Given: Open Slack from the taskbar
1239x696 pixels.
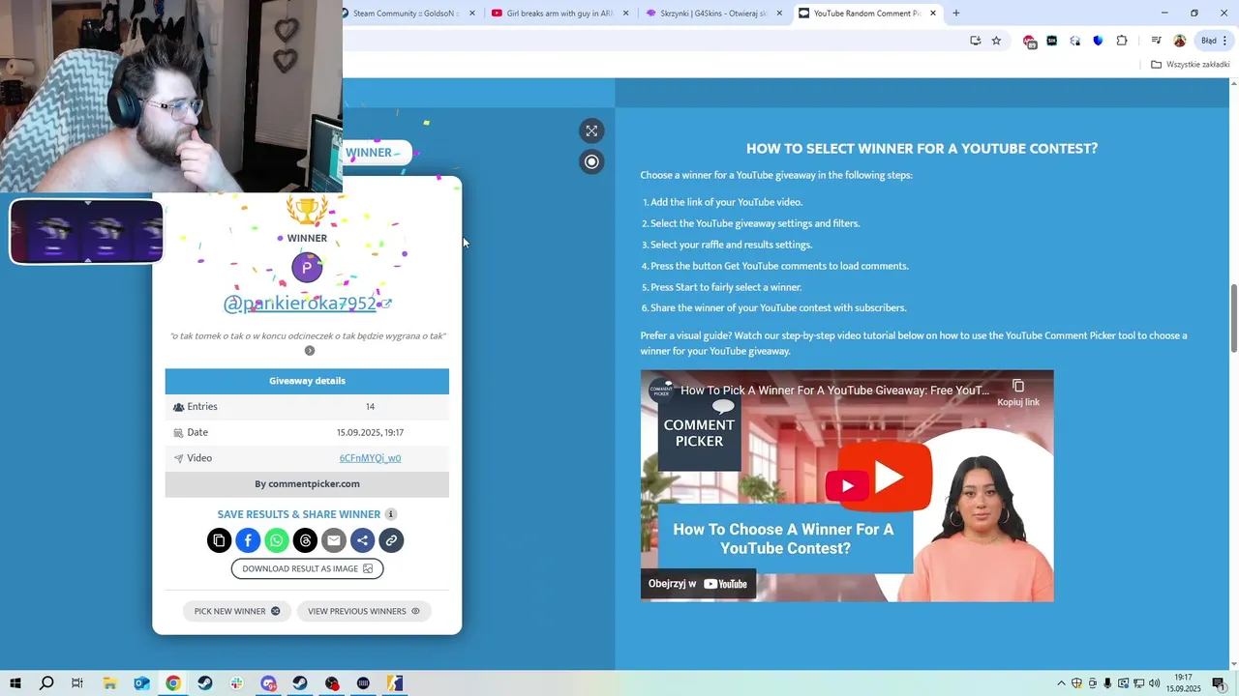Looking at the screenshot, I should click(x=237, y=683).
